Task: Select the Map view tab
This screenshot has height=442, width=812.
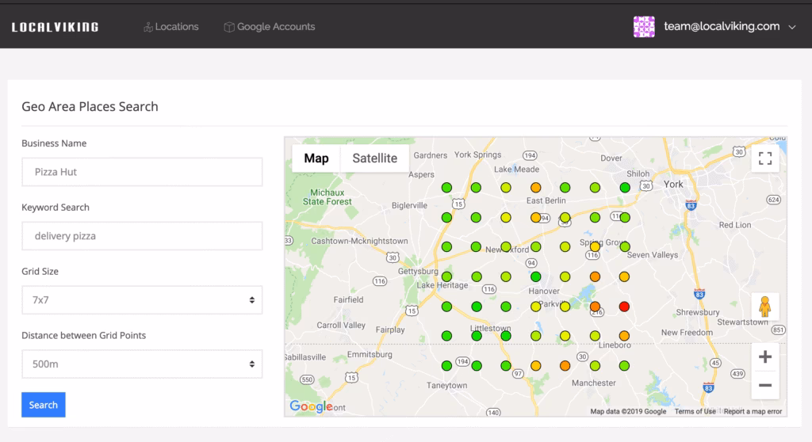Action: [x=316, y=158]
